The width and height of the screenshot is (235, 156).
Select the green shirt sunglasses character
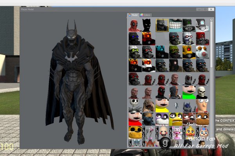click(x=189, y=92)
